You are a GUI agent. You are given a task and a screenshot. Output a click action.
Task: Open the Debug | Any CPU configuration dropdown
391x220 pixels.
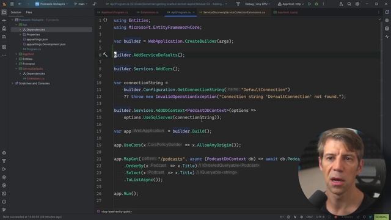pos(257,4)
